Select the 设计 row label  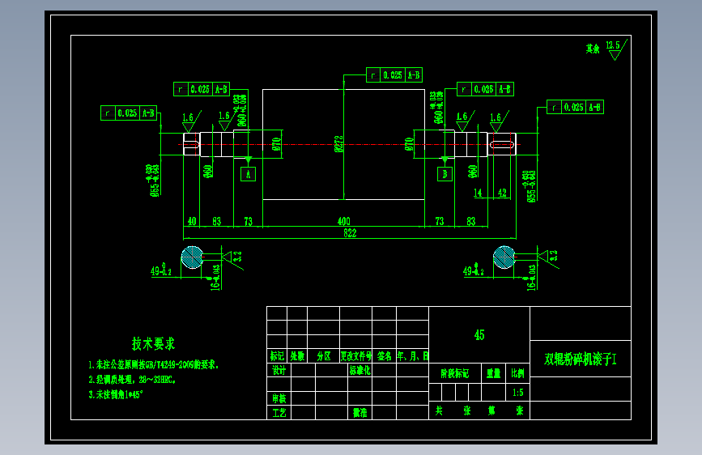[279, 370]
